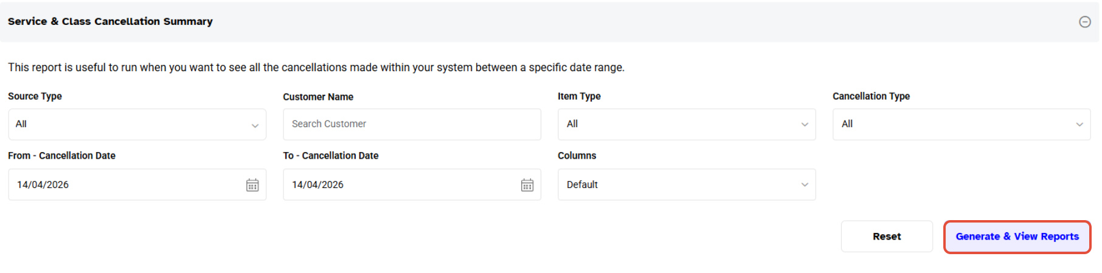Click Generate & View Reports

[1017, 237]
